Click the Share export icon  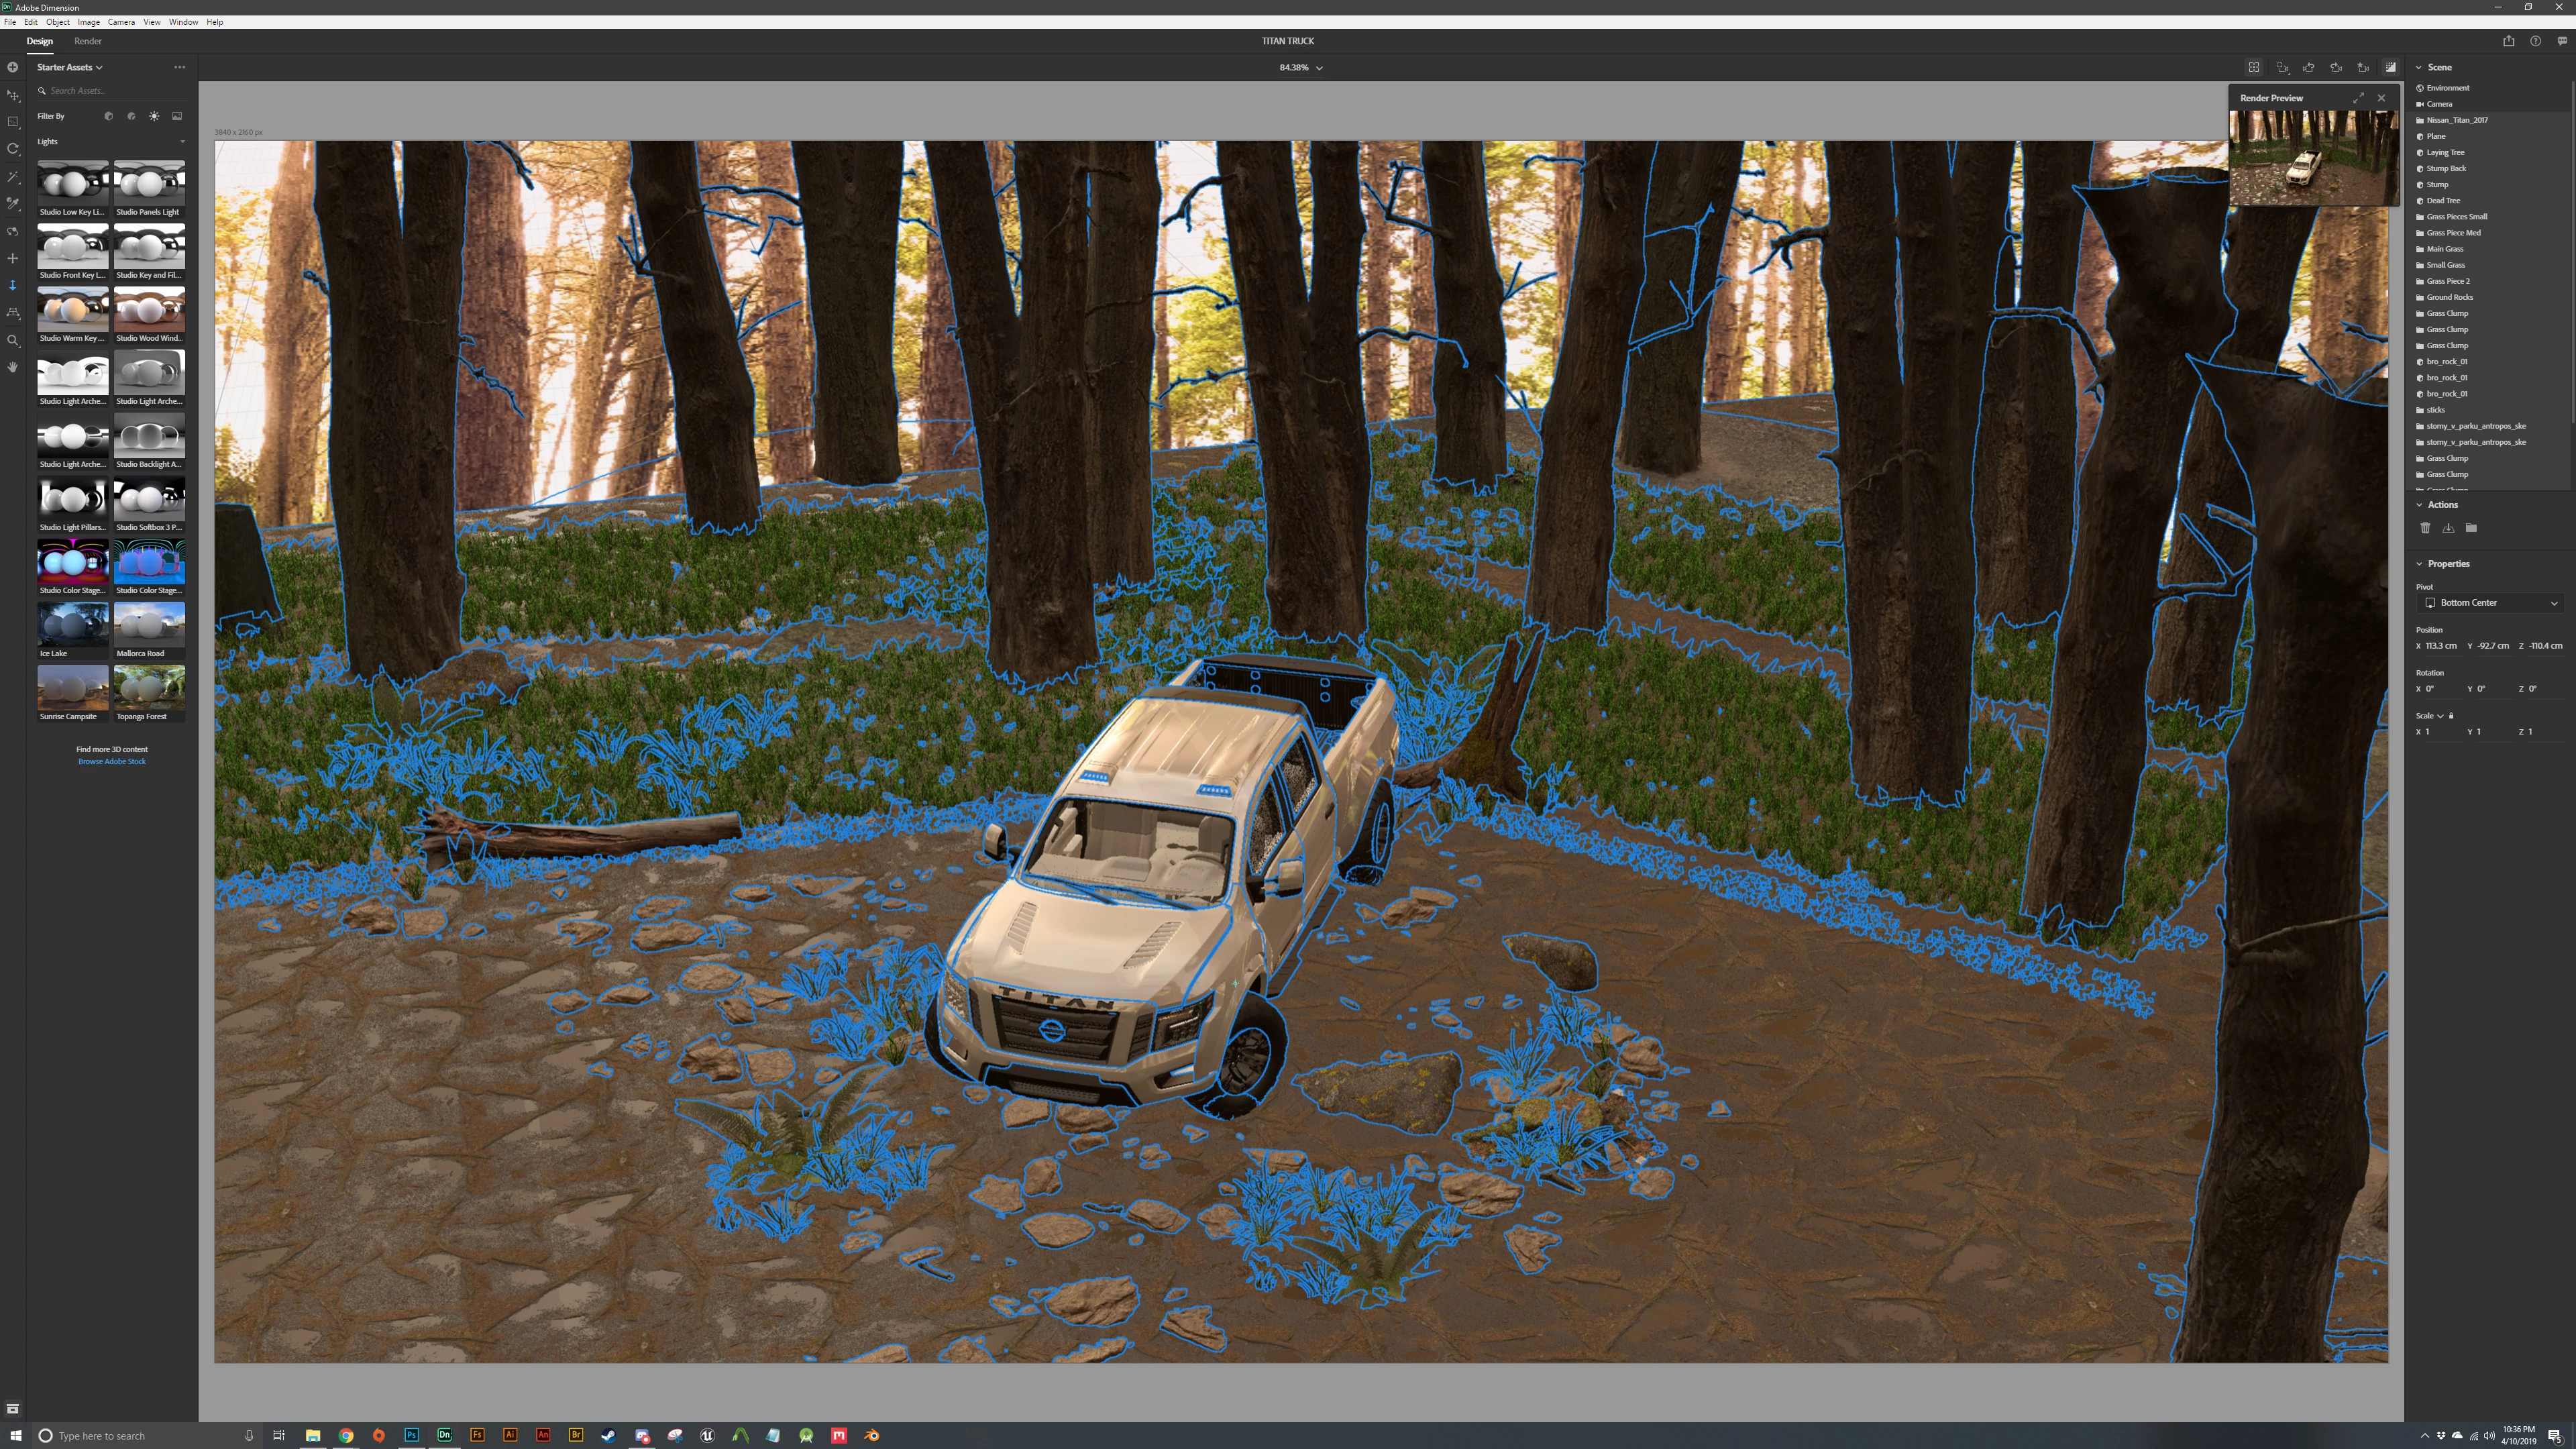tap(2508, 41)
